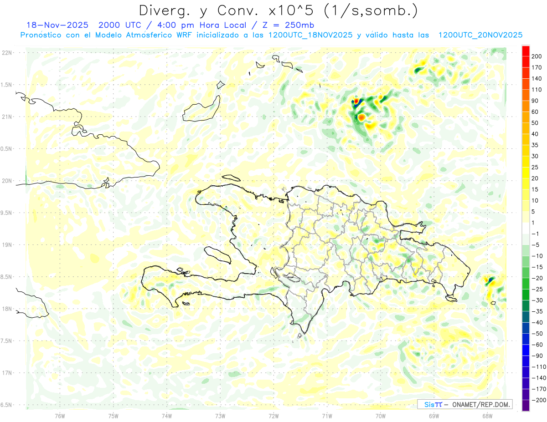Click the top red swatch above the 200 label
Viewport: 547px width, 422px height.
point(526,51)
